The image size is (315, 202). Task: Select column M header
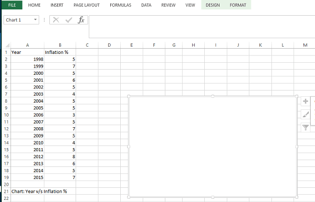click(305, 45)
